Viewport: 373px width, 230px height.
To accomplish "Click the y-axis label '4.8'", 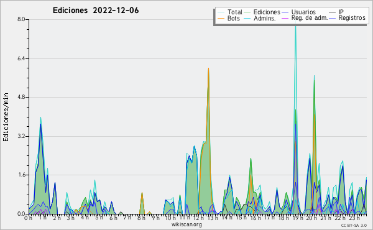I will tap(21, 97).
